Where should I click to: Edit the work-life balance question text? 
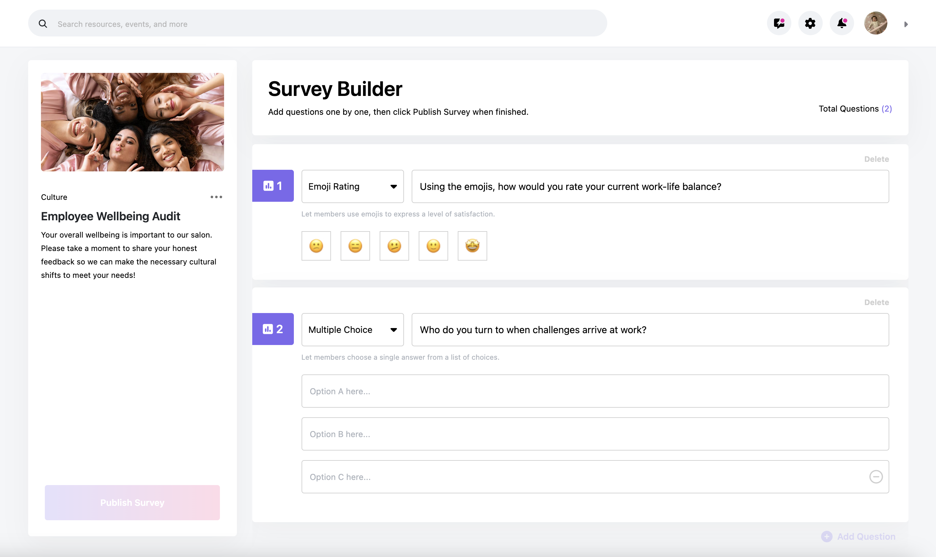pos(650,186)
